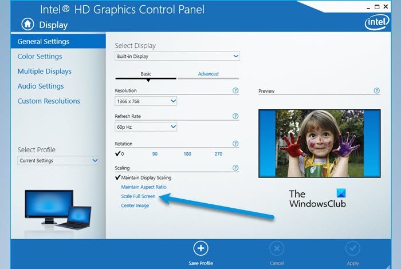Expand the Select Profile Current Settings dropdown

point(58,160)
